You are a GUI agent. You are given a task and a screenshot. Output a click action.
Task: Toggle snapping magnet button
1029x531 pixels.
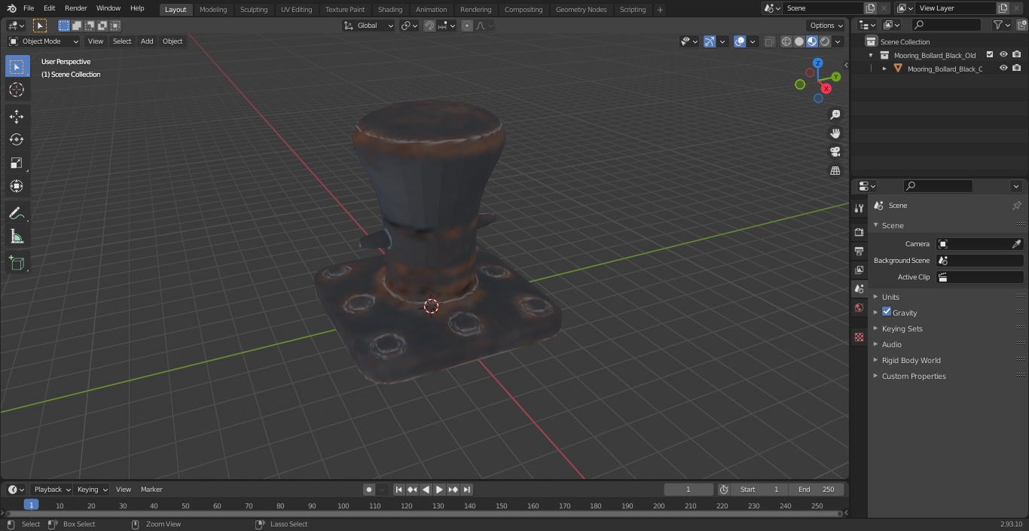click(429, 26)
